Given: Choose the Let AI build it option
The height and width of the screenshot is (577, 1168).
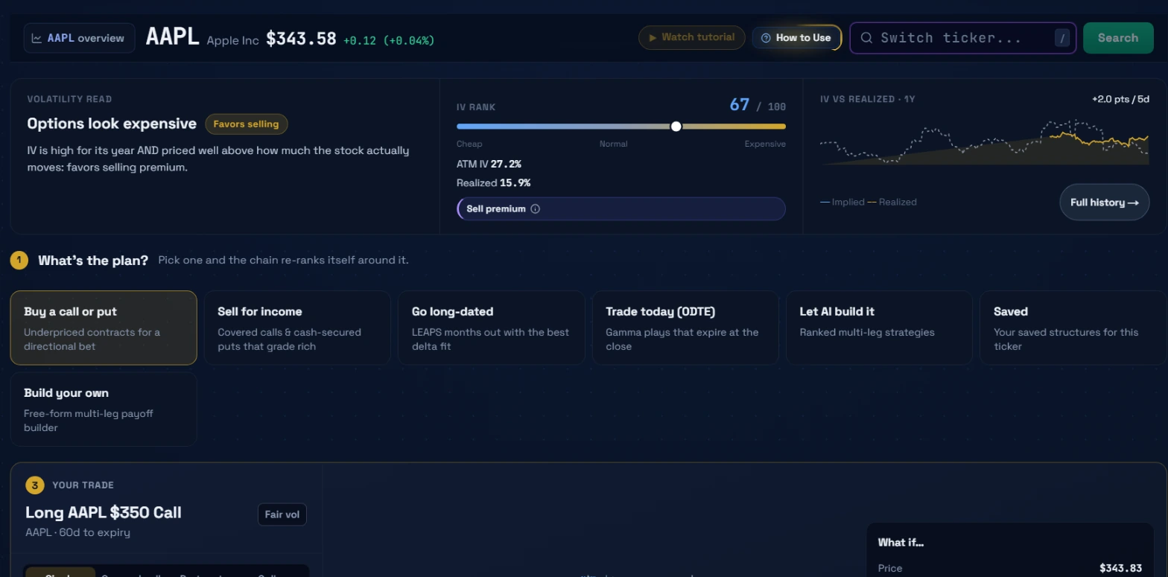Looking at the screenshot, I should (x=879, y=328).
